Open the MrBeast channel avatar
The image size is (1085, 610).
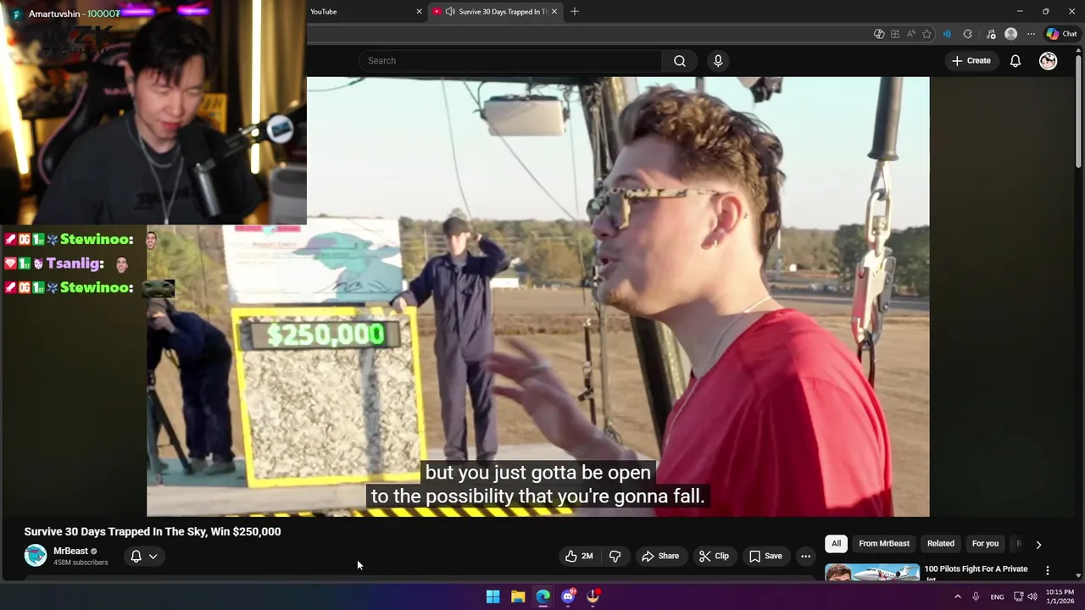[x=36, y=556]
